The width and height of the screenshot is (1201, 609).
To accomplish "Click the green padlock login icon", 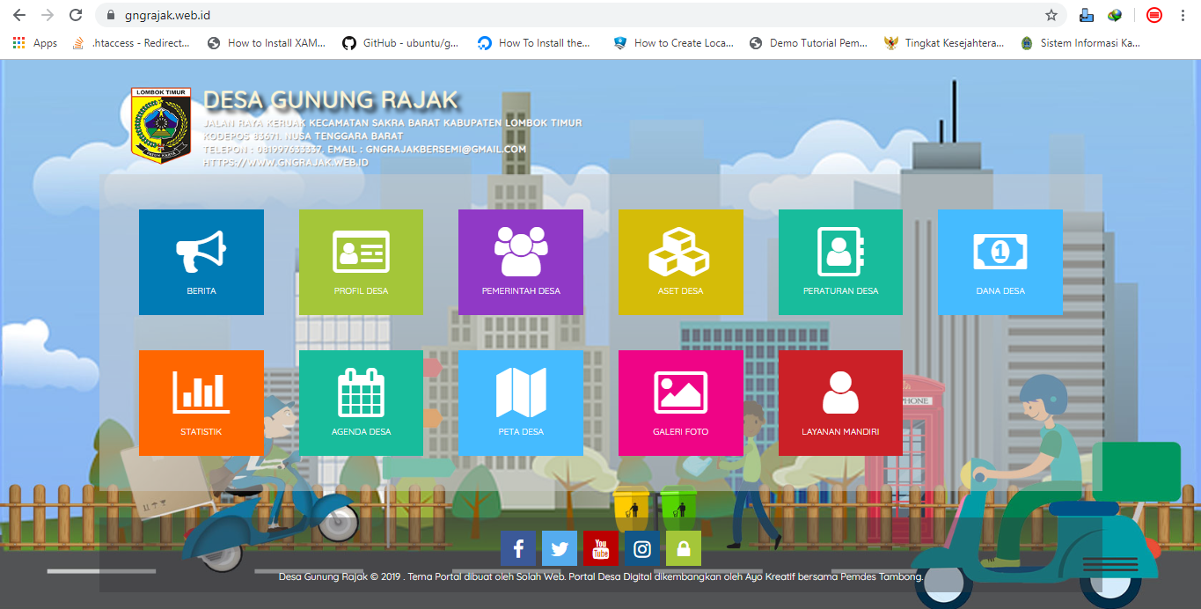I will pyautogui.click(x=682, y=547).
